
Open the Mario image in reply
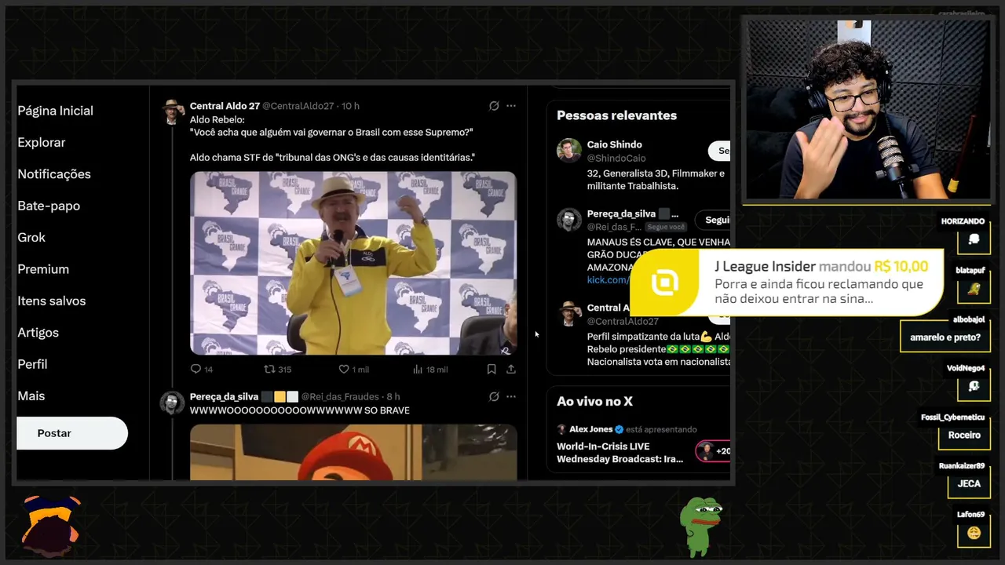[353, 452]
